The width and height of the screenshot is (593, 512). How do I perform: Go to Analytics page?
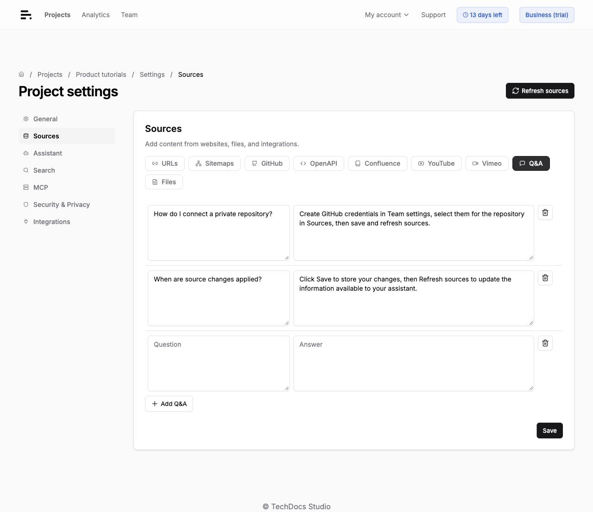[x=95, y=15]
